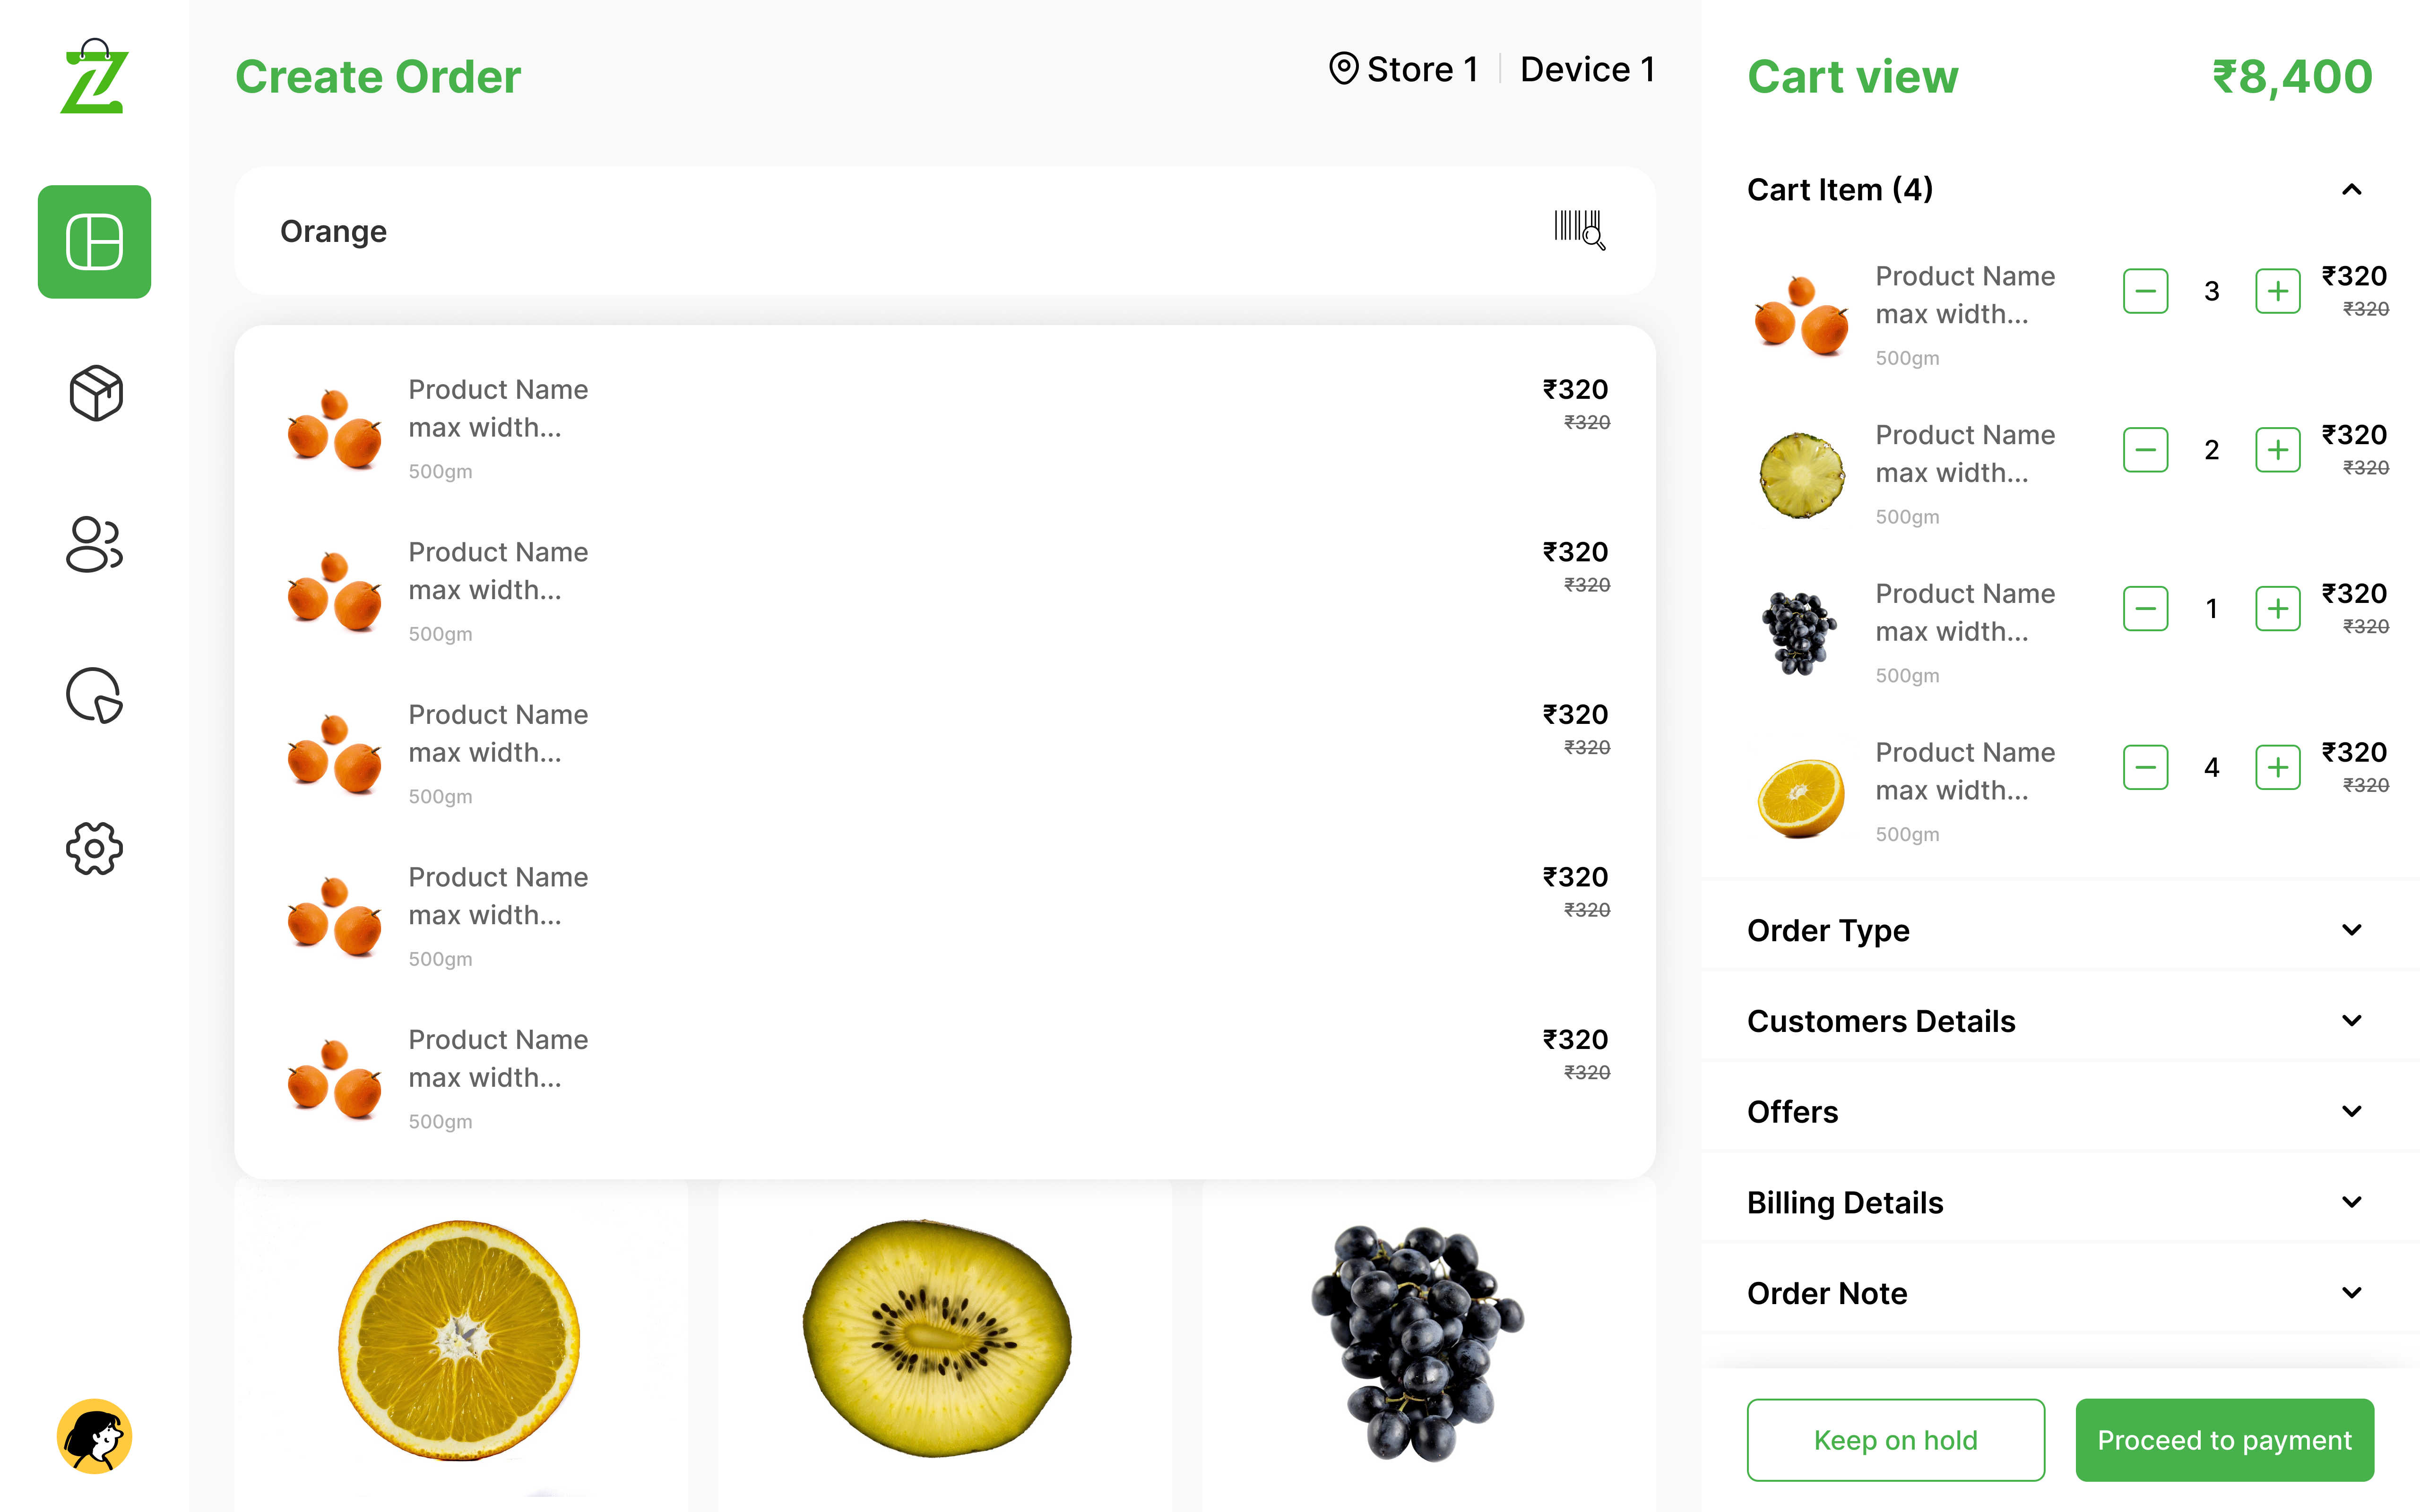Collapse the Cart Item section

click(x=2351, y=190)
